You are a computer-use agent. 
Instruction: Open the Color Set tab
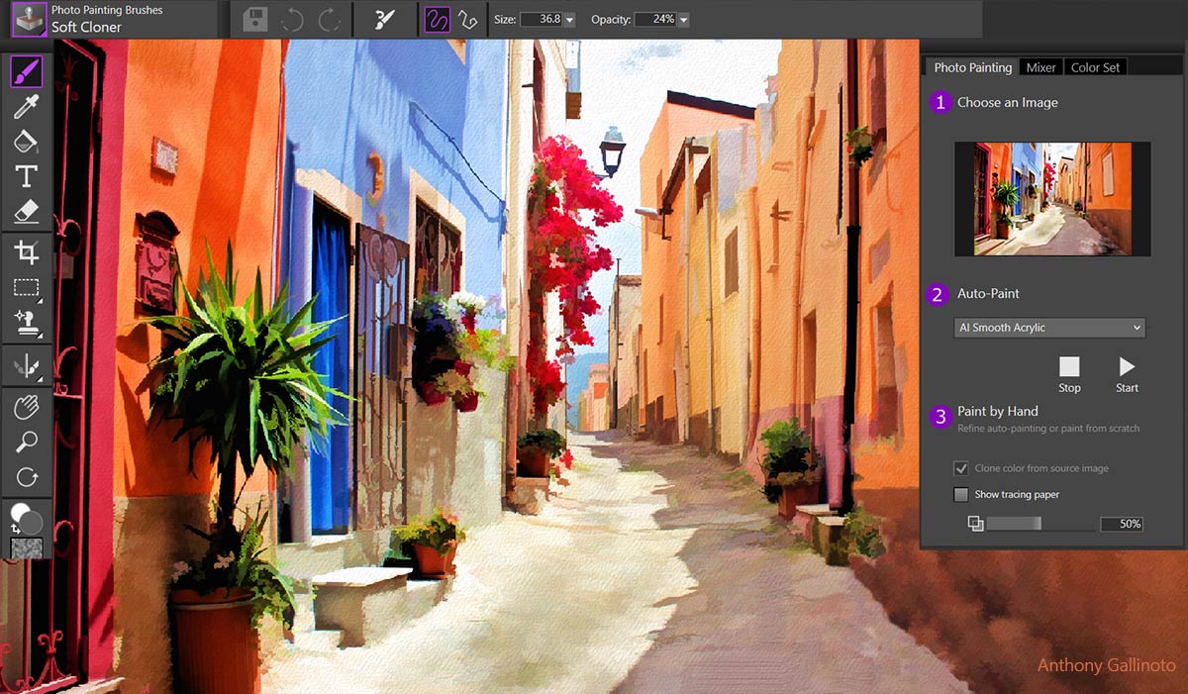pyautogui.click(x=1095, y=67)
